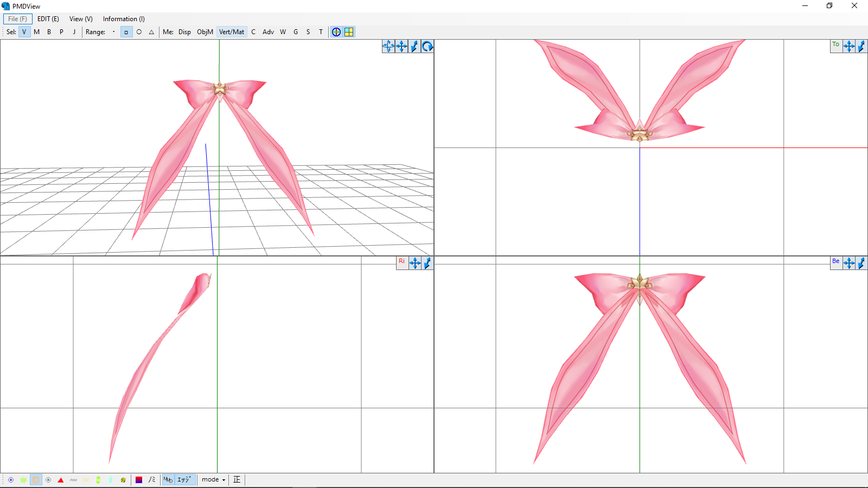This screenshot has width=868, height=488.
Task: Click the leftmost move arrows icon in perspective viewport
Action: click(388, 46)
